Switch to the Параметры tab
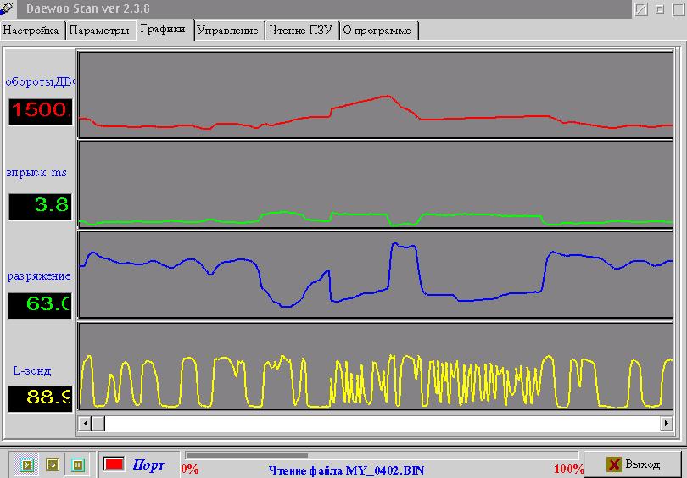This screenshot has width=687, height=478. pyautogui.click(x=100, y=31)
